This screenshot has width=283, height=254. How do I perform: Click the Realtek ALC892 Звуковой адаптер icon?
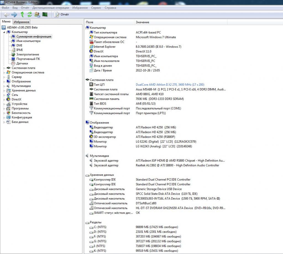pos(91,165)
